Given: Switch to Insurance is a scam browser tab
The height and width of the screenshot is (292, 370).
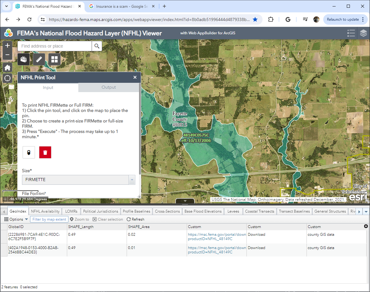Looking at the screenshot, I should point(122,6).
